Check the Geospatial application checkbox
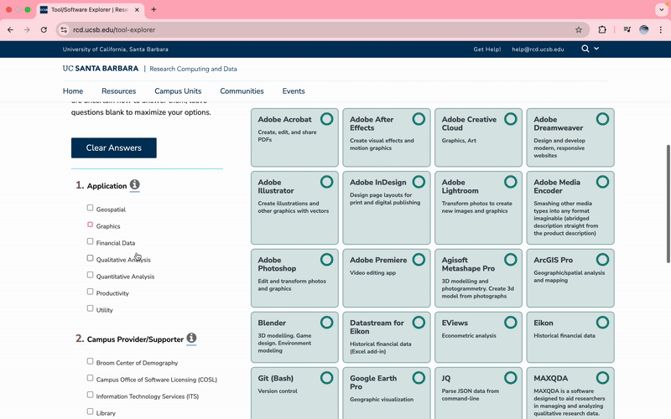This screenshot has height=419, width=671. tap(90, 208)
